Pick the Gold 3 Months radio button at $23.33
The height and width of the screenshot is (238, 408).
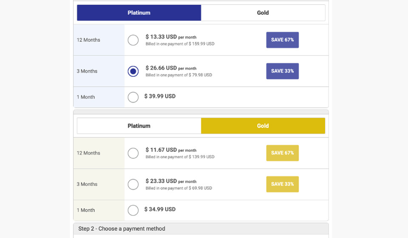[x=133, y=185]
